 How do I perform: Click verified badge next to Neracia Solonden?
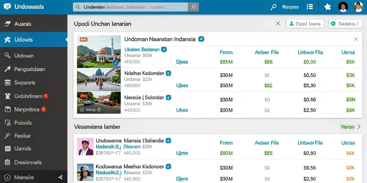pos(168,98)
